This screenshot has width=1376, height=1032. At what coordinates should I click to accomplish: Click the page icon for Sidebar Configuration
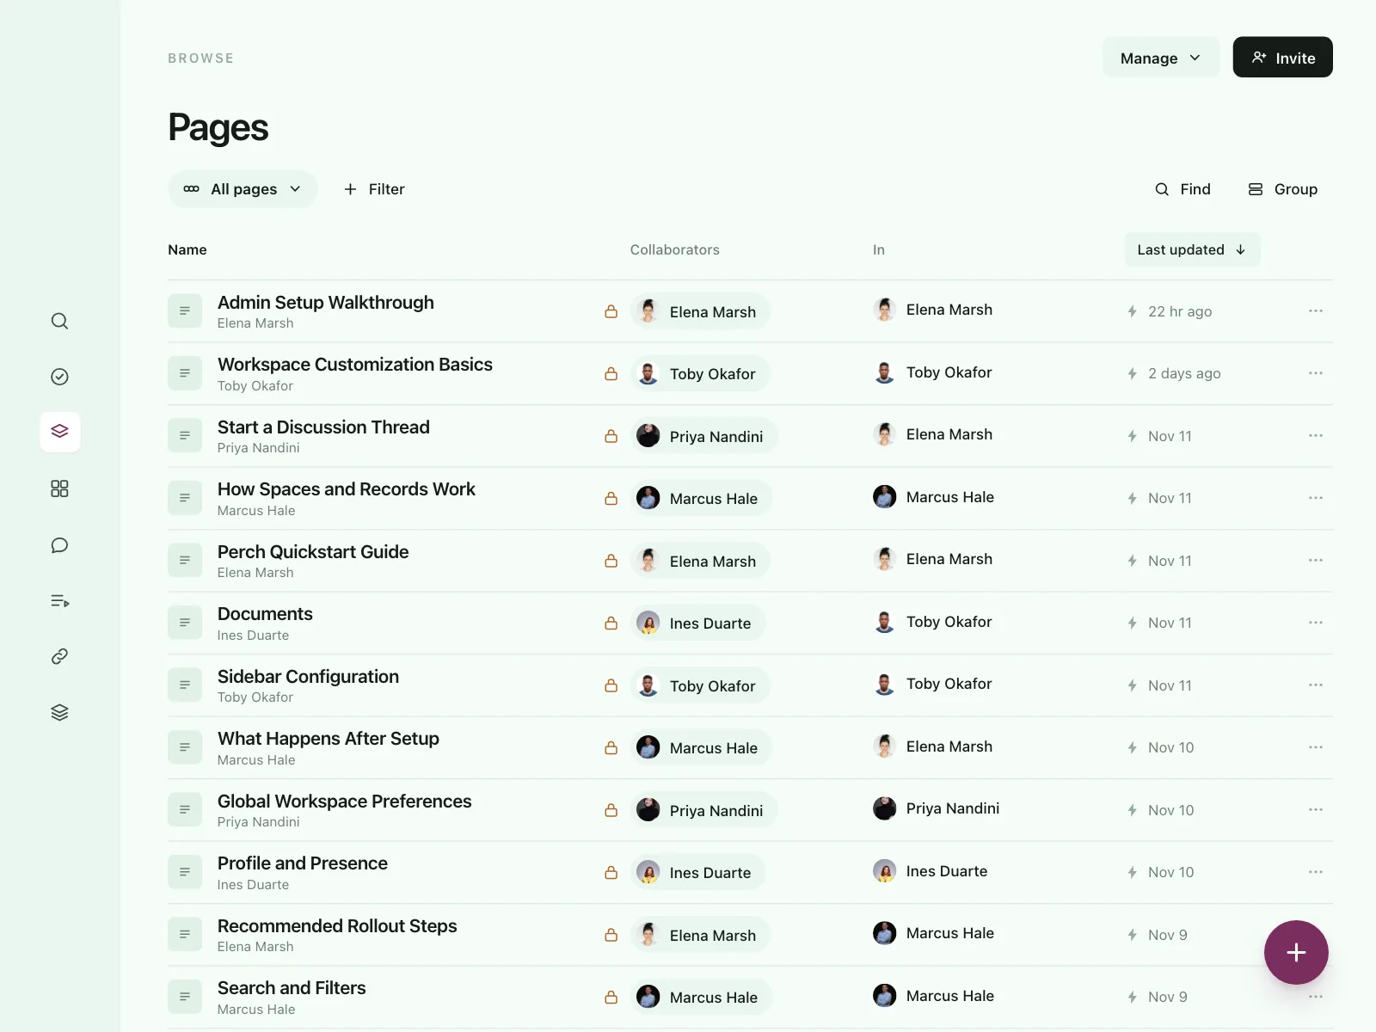(x=185, y=685)
